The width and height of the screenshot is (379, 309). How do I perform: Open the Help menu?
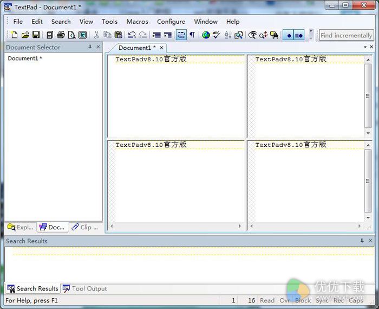coord(233,22)
